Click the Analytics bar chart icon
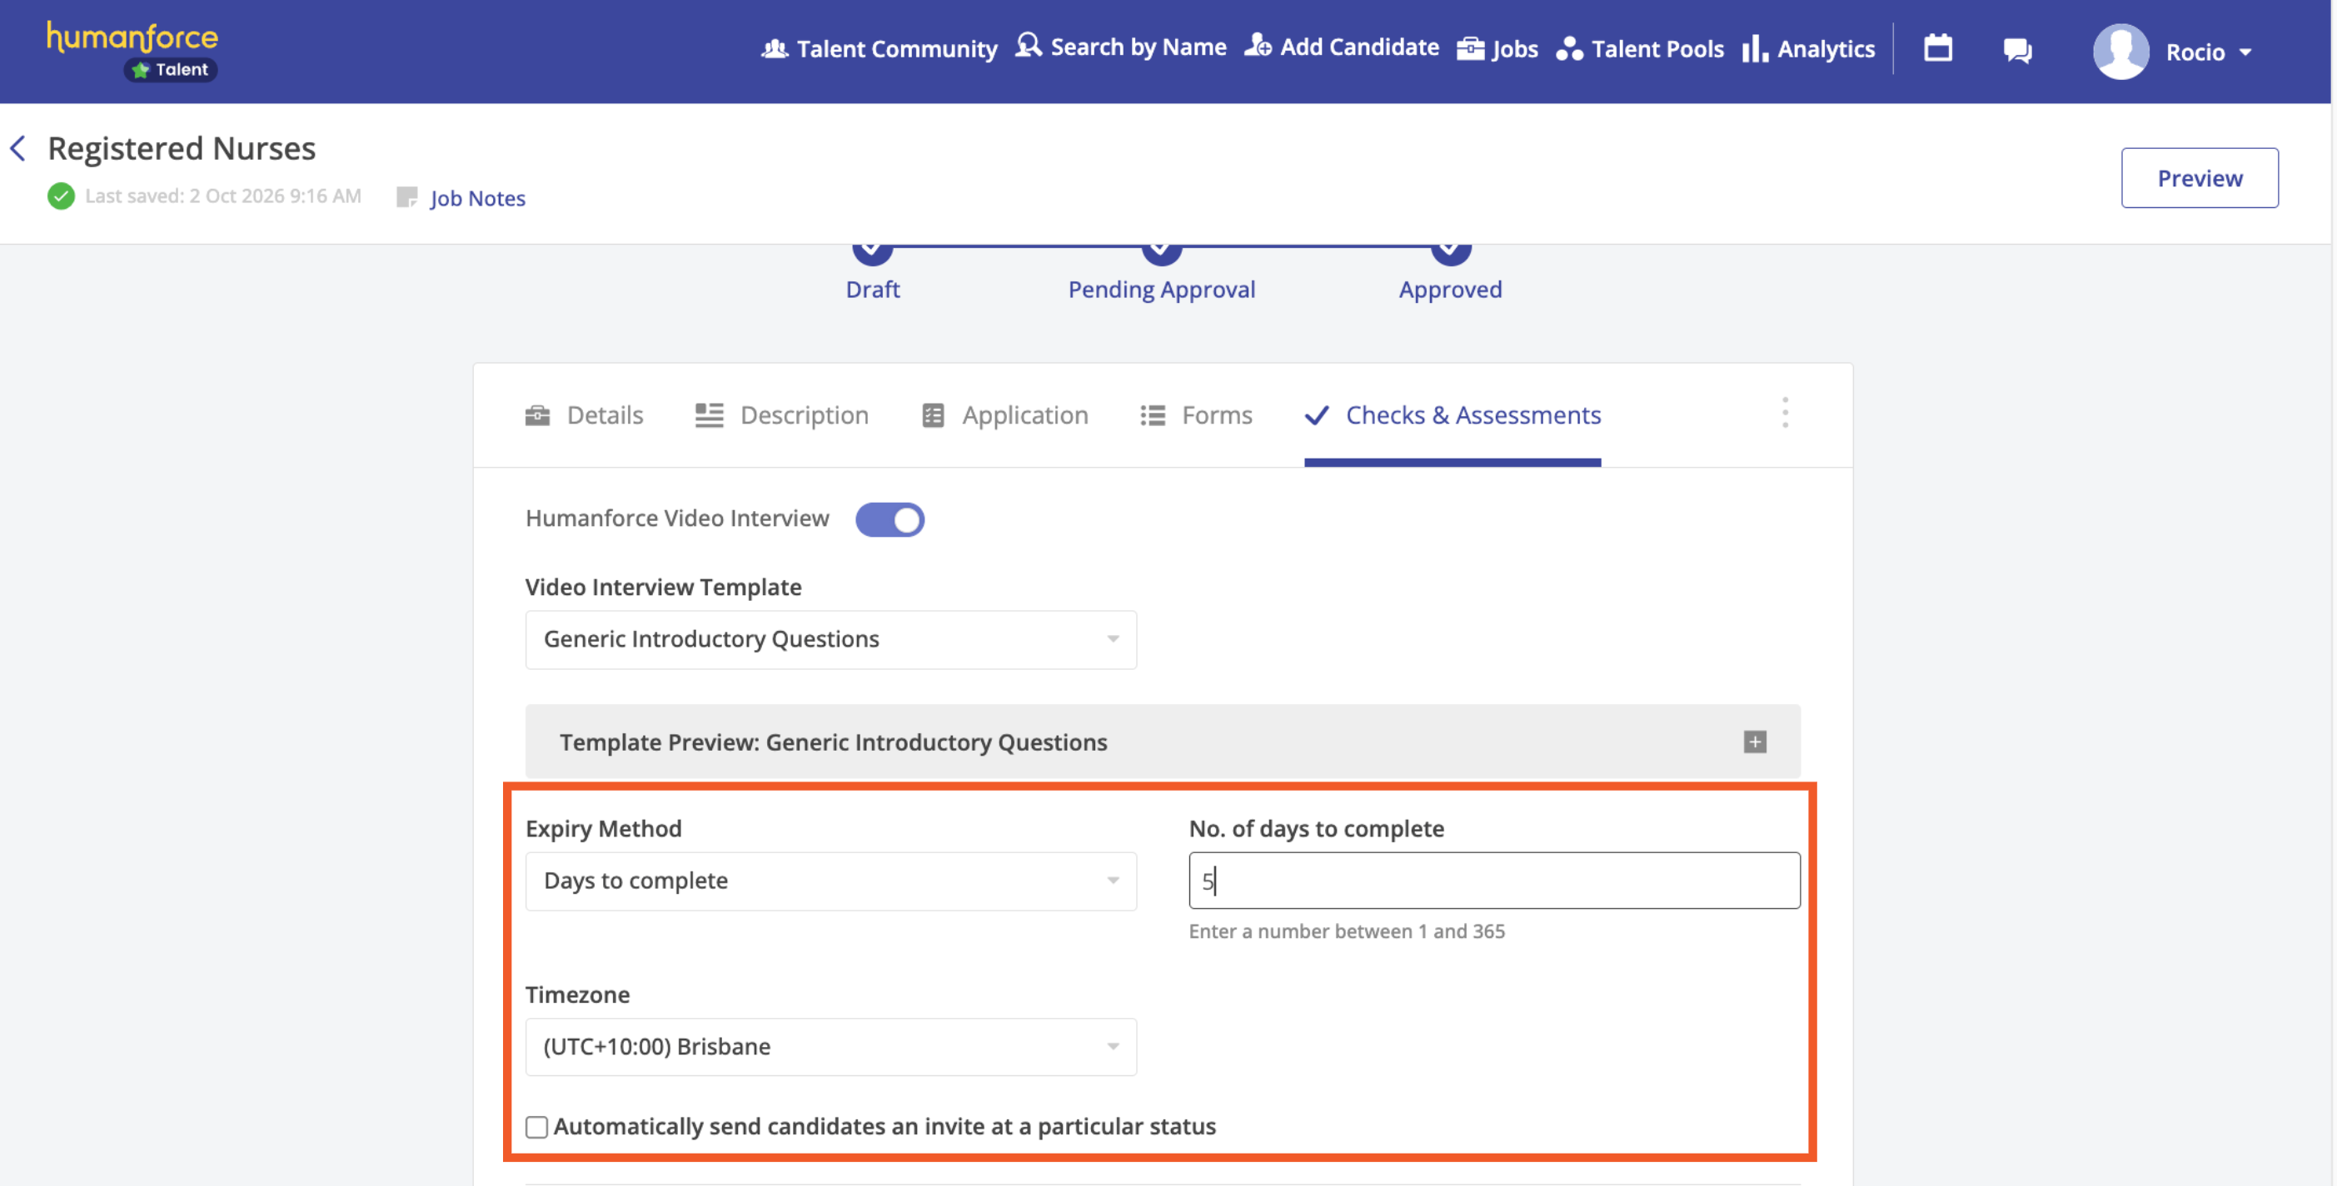 1755,48
